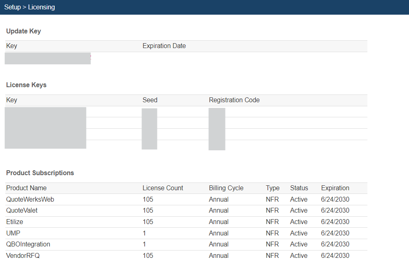Choose the Etilize product entry
Viewport: 409px width, 266px height.
point(15,222)
